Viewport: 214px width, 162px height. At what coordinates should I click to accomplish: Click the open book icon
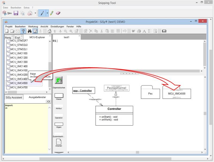tap(164, 31)
